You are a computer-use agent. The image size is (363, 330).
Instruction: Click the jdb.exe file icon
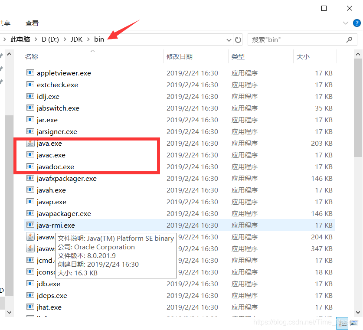coord(30,284)
